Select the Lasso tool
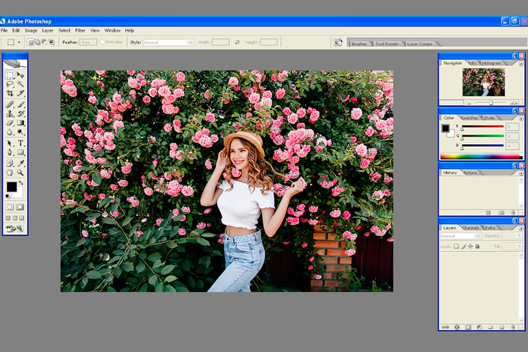Screen dimensions: 528x352 [x=10, y=84]
